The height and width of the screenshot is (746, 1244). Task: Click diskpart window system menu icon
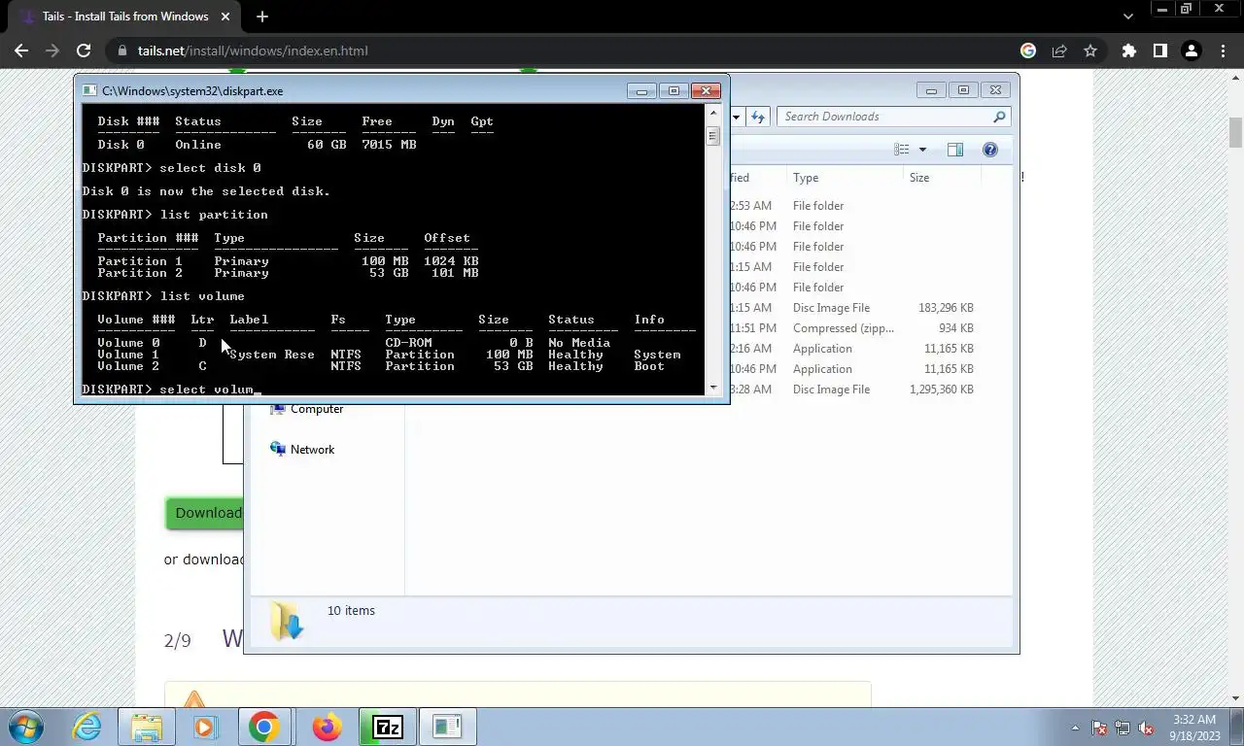coord(89,90)
